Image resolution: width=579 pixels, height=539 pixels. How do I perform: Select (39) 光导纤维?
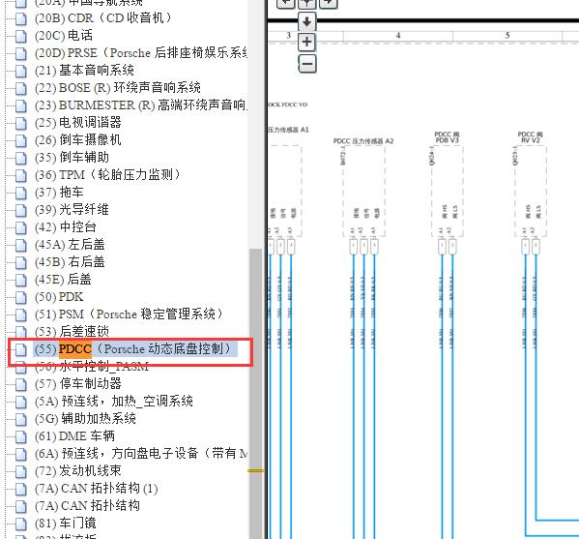[72, 209]
